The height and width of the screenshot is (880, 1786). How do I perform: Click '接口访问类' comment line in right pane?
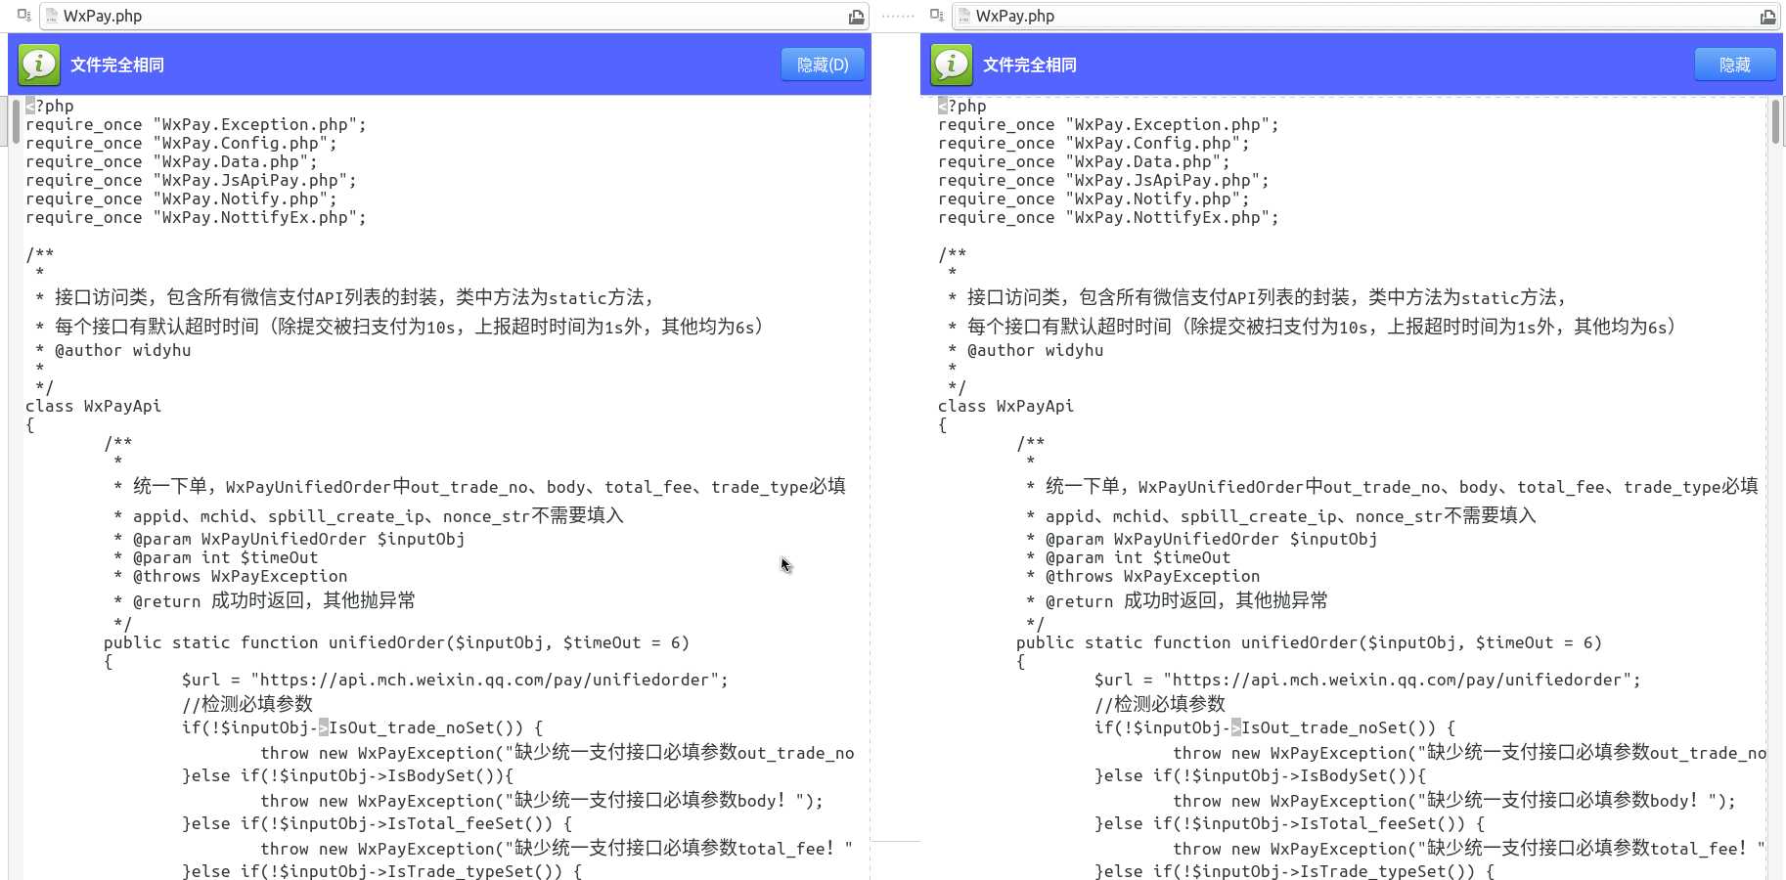pyautogui.click(x=1257, y=297)
